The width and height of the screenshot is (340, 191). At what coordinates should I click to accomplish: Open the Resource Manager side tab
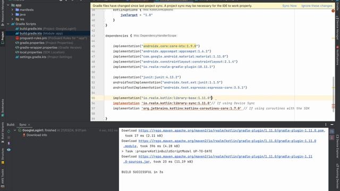pos(3,13)
